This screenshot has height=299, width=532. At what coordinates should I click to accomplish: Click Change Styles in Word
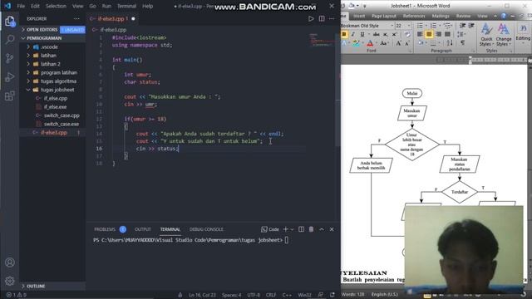click(x=504, y=35)
